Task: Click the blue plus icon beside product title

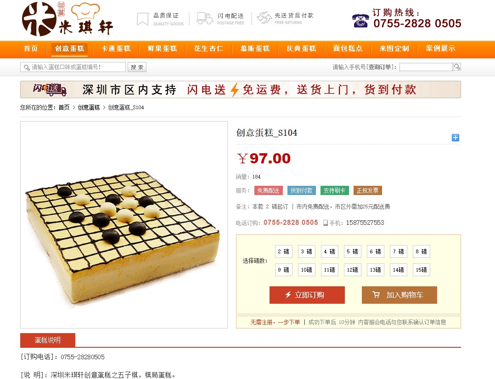Action: [455, 138]
